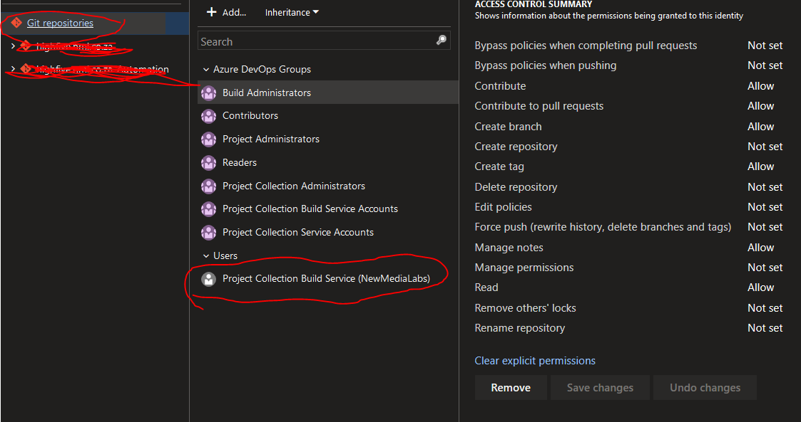Select Project Collection Service Accounts group
801x422 pixels.
click(x=297, y=232)
